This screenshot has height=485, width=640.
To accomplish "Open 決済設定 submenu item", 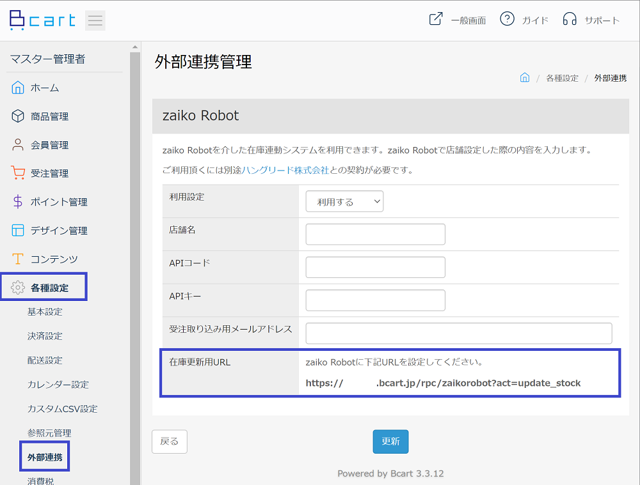I will (x=45, y=336).
